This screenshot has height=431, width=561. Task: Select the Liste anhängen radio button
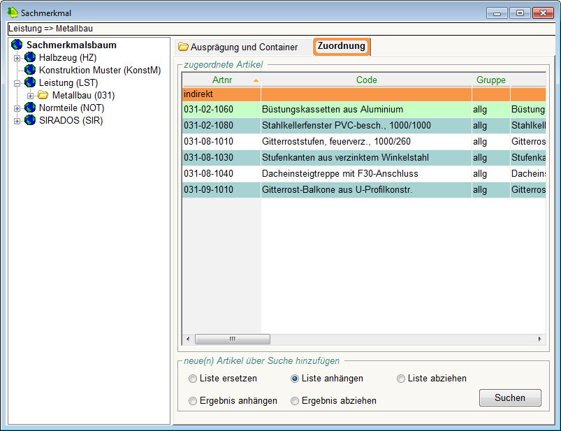(294, 379)
